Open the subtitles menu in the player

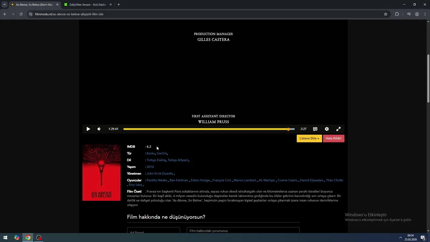coord(315,129)
